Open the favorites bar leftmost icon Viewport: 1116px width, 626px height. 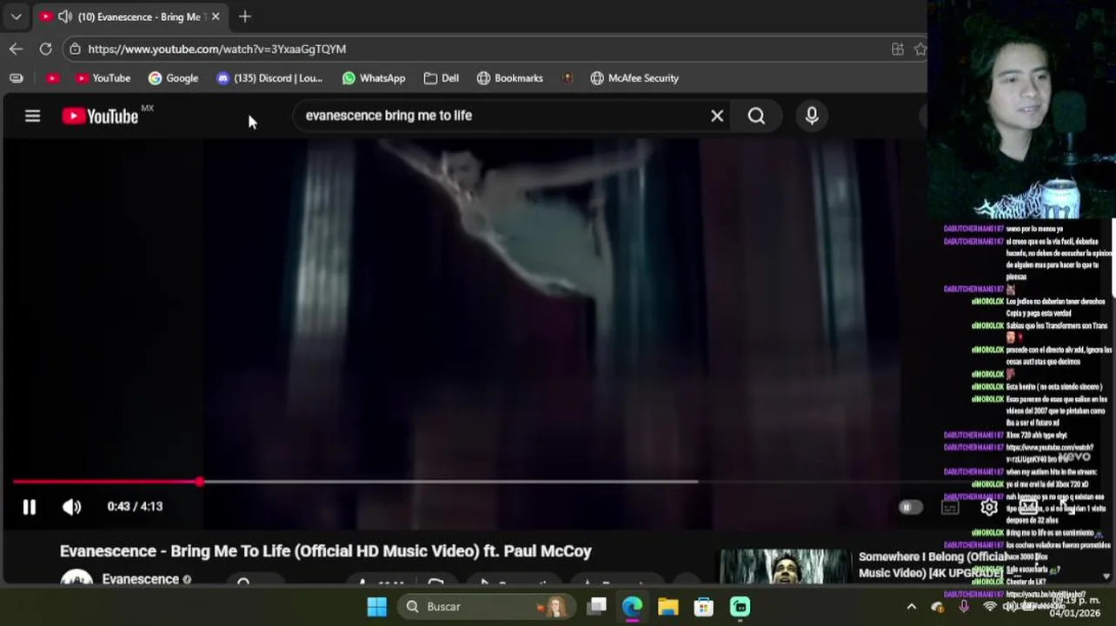coord(16,78)
